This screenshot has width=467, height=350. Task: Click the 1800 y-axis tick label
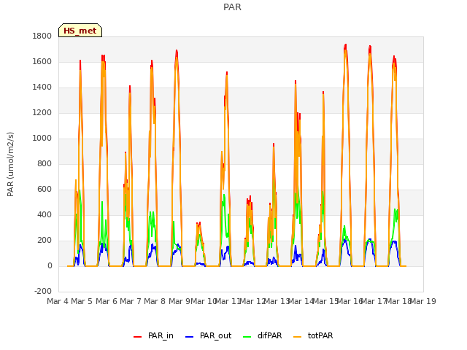42,36
